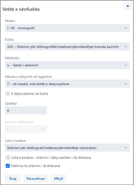The width and height of the screenshot is (134, 185).
Task: Click the chevron arrow in Lista e kodeve
Action: [x=126, y=148]
